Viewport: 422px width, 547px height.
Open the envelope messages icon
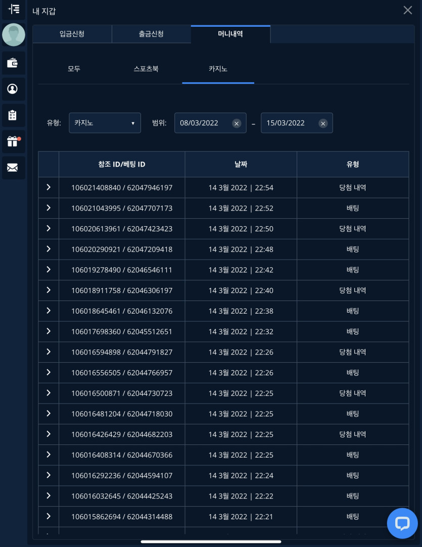coord(13,168)
